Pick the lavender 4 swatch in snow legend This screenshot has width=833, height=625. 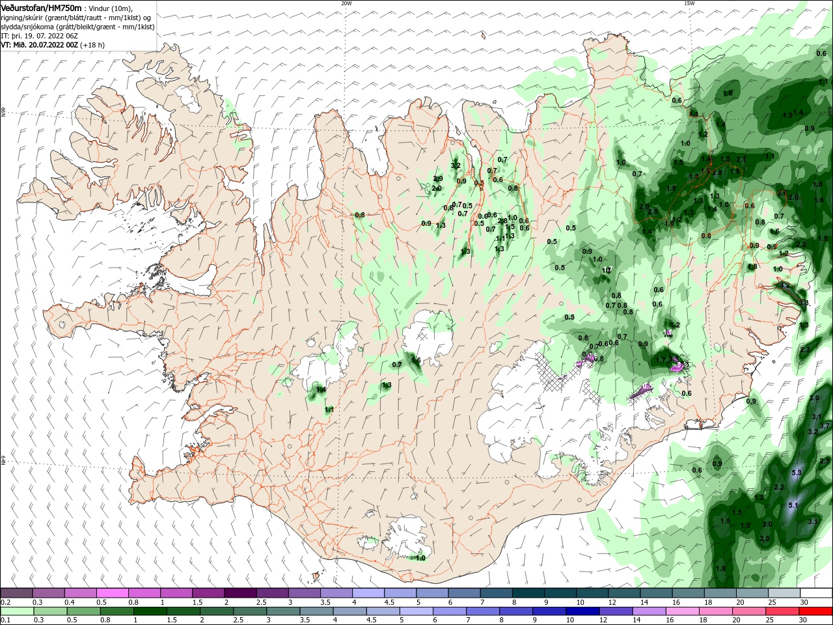coord(368,593)
